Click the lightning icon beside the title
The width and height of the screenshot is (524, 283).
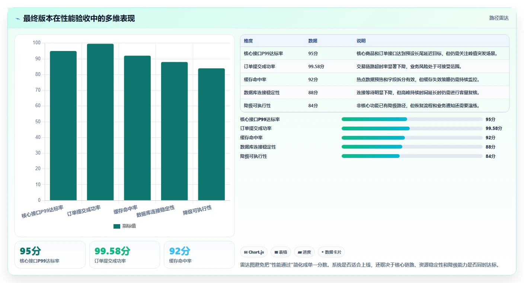click(18, 19)
